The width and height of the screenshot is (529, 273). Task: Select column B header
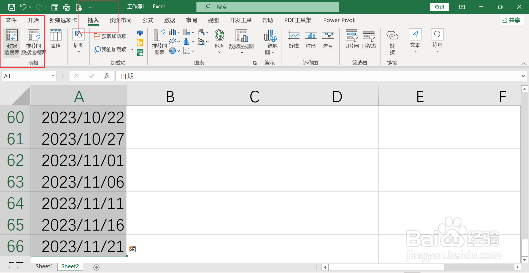(170, 96)
